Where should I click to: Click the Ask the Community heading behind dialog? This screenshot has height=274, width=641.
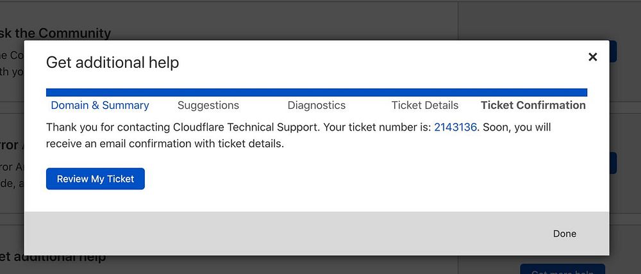56,33
